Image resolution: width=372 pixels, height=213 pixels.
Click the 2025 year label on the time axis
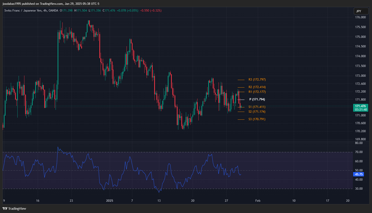pyautogui.click(x=110, y=201)
